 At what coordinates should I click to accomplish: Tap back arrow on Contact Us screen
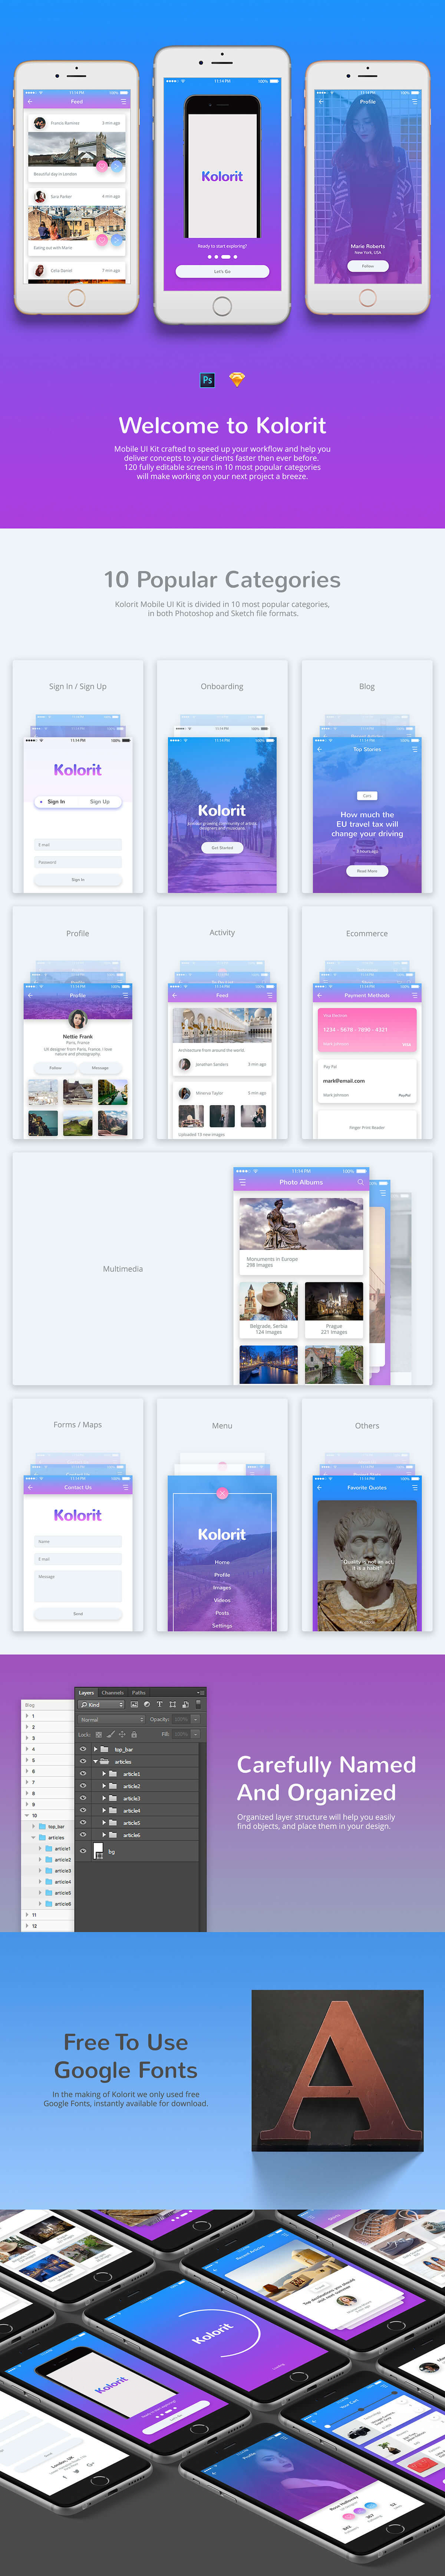coord(30,1487)
